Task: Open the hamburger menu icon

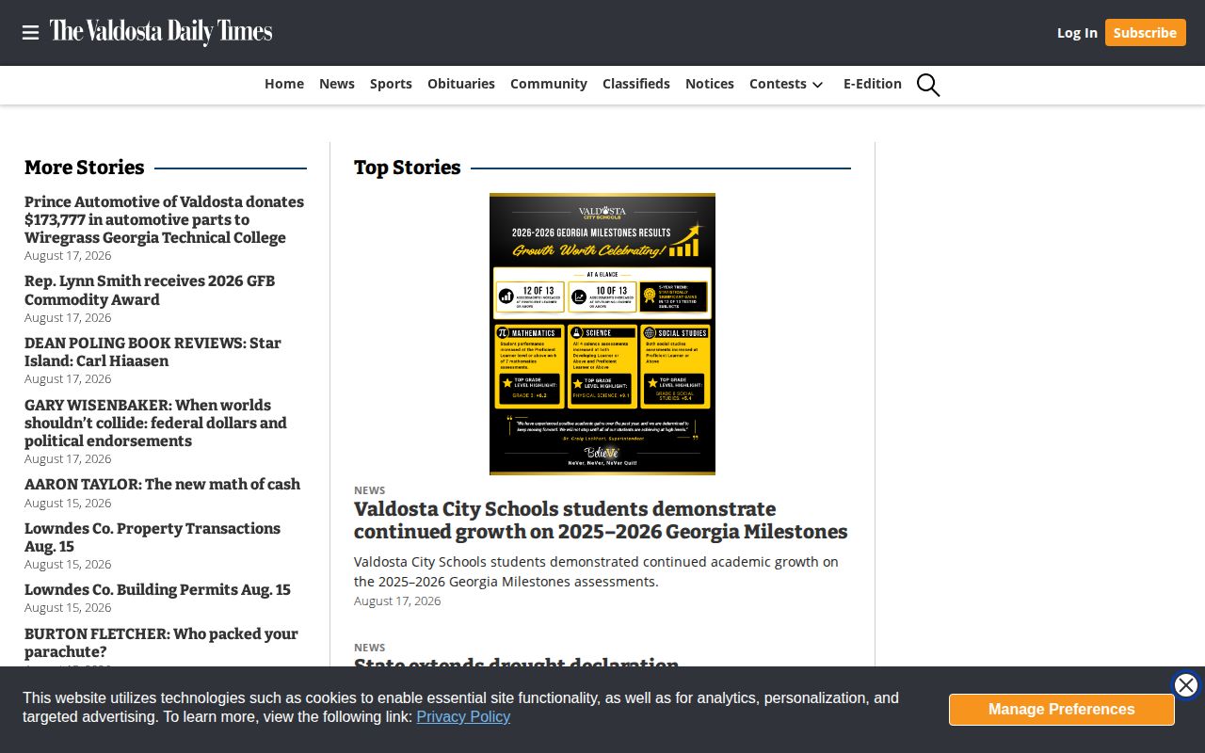Action: click(30, 33)
